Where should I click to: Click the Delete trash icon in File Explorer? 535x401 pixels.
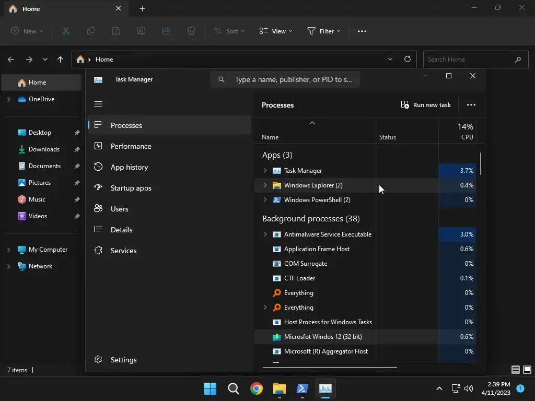click(191, 31)
